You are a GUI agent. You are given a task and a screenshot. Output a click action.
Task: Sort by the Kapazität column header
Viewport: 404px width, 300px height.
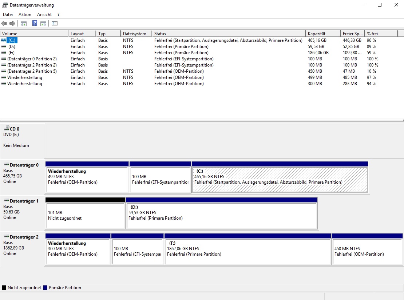click(x=323, y=34)
